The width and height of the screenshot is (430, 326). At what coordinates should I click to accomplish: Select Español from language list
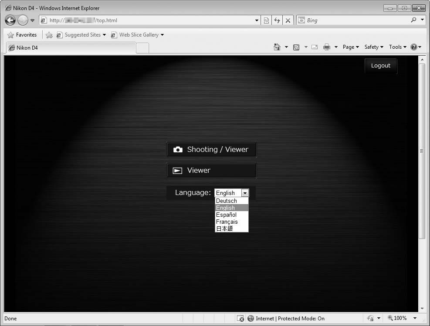tap(231, 215)
